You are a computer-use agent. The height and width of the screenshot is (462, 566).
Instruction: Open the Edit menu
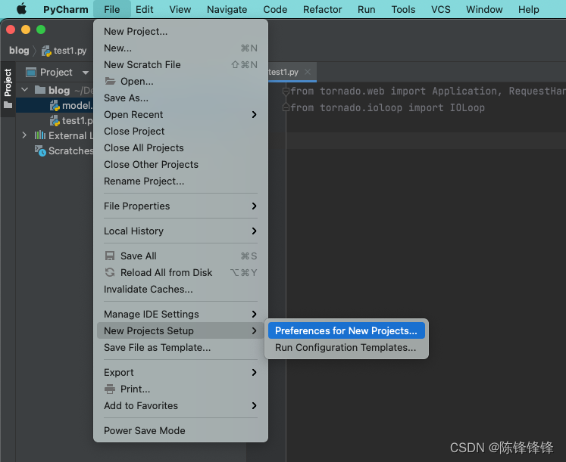tap(145, 9)
